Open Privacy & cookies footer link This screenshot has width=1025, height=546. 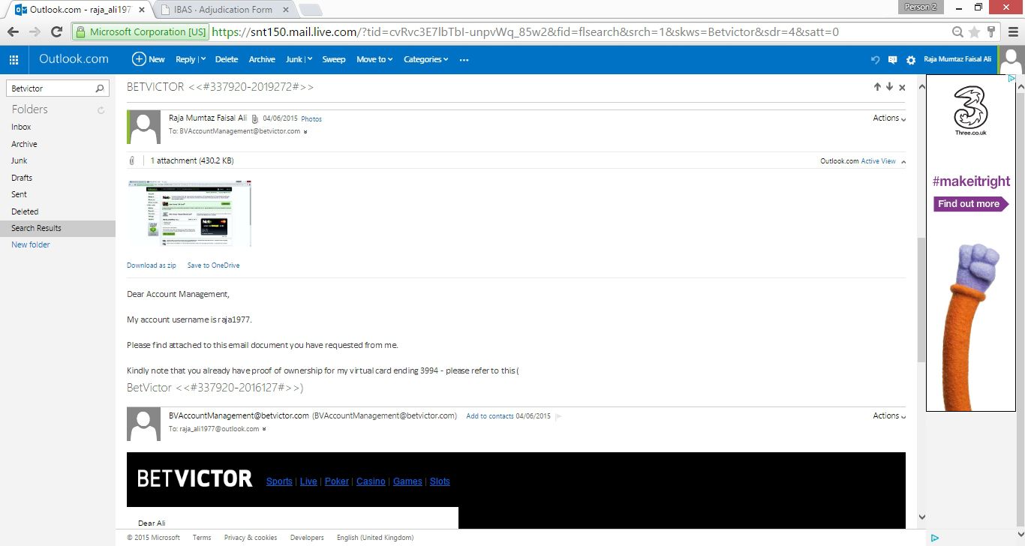click(x=251, y=538)
